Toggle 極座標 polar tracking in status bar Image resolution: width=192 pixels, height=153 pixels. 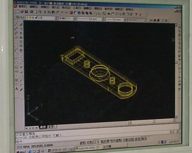[x=105, y=142]
